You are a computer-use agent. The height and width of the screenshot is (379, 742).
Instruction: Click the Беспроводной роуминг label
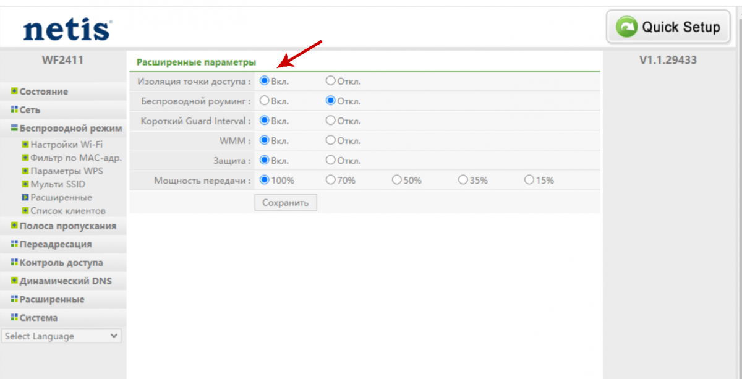[x=196, y=101]
